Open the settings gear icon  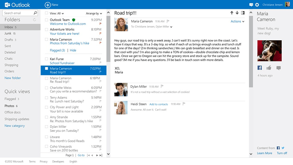tap(257, 5)
